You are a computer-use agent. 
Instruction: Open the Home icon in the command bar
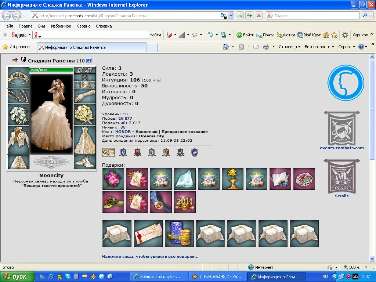pyautogui.click(x=226, y=47)
